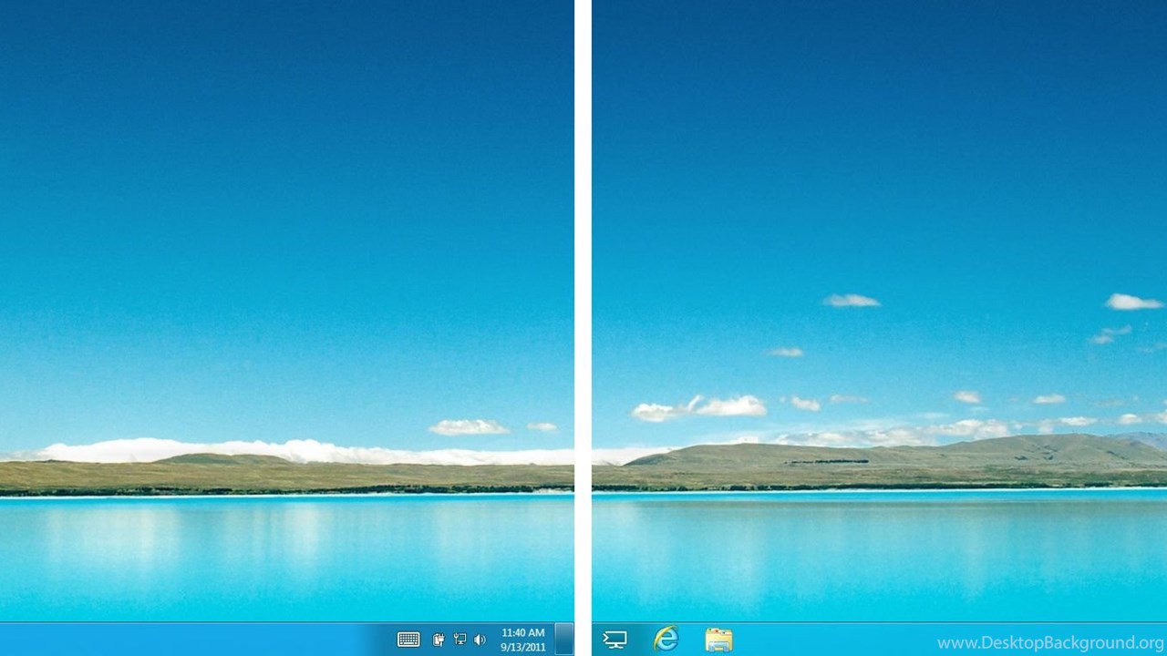Click the volume speaker icon
Viewport: 1167px width, 656px height.
(x=480, y=640)
